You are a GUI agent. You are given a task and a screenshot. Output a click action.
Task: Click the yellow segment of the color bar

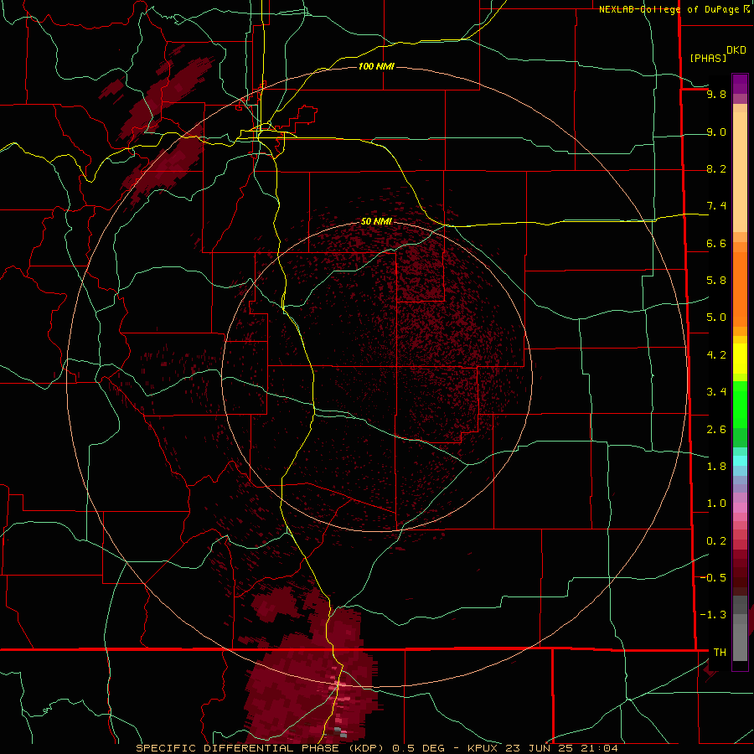(x=740, y=359)
